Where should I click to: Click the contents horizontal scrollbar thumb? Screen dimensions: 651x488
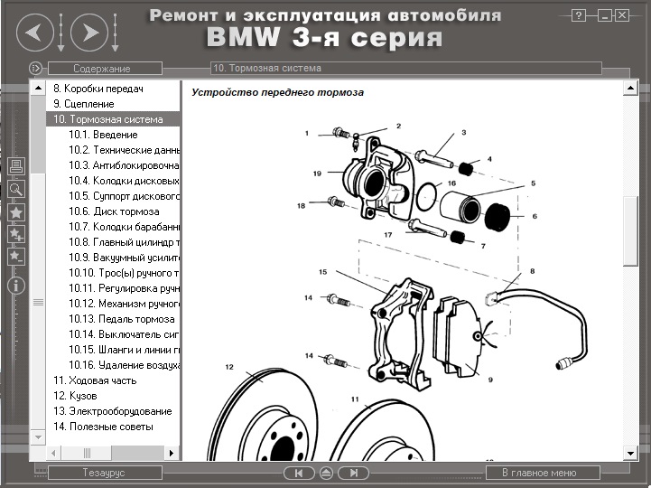[87, 453]
